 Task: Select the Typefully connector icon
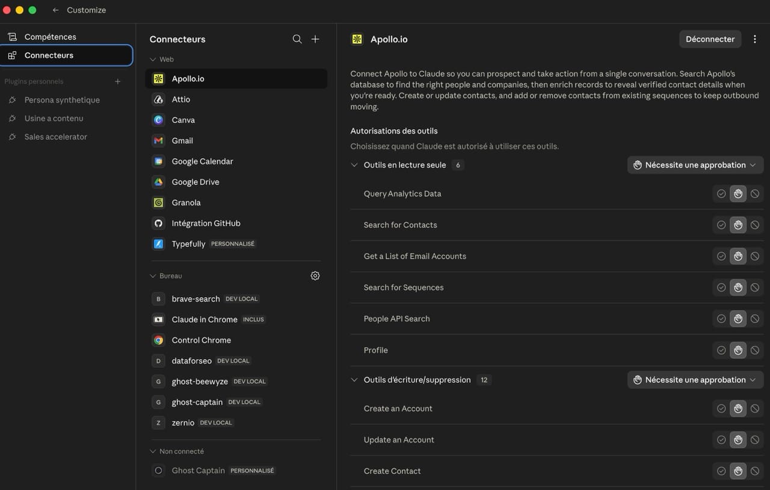click(x=158, y=244)
